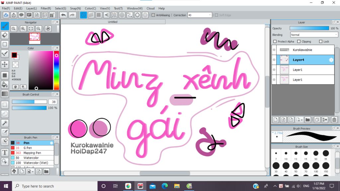Click the cloud icon in toolbar

[x=6, y=15]
